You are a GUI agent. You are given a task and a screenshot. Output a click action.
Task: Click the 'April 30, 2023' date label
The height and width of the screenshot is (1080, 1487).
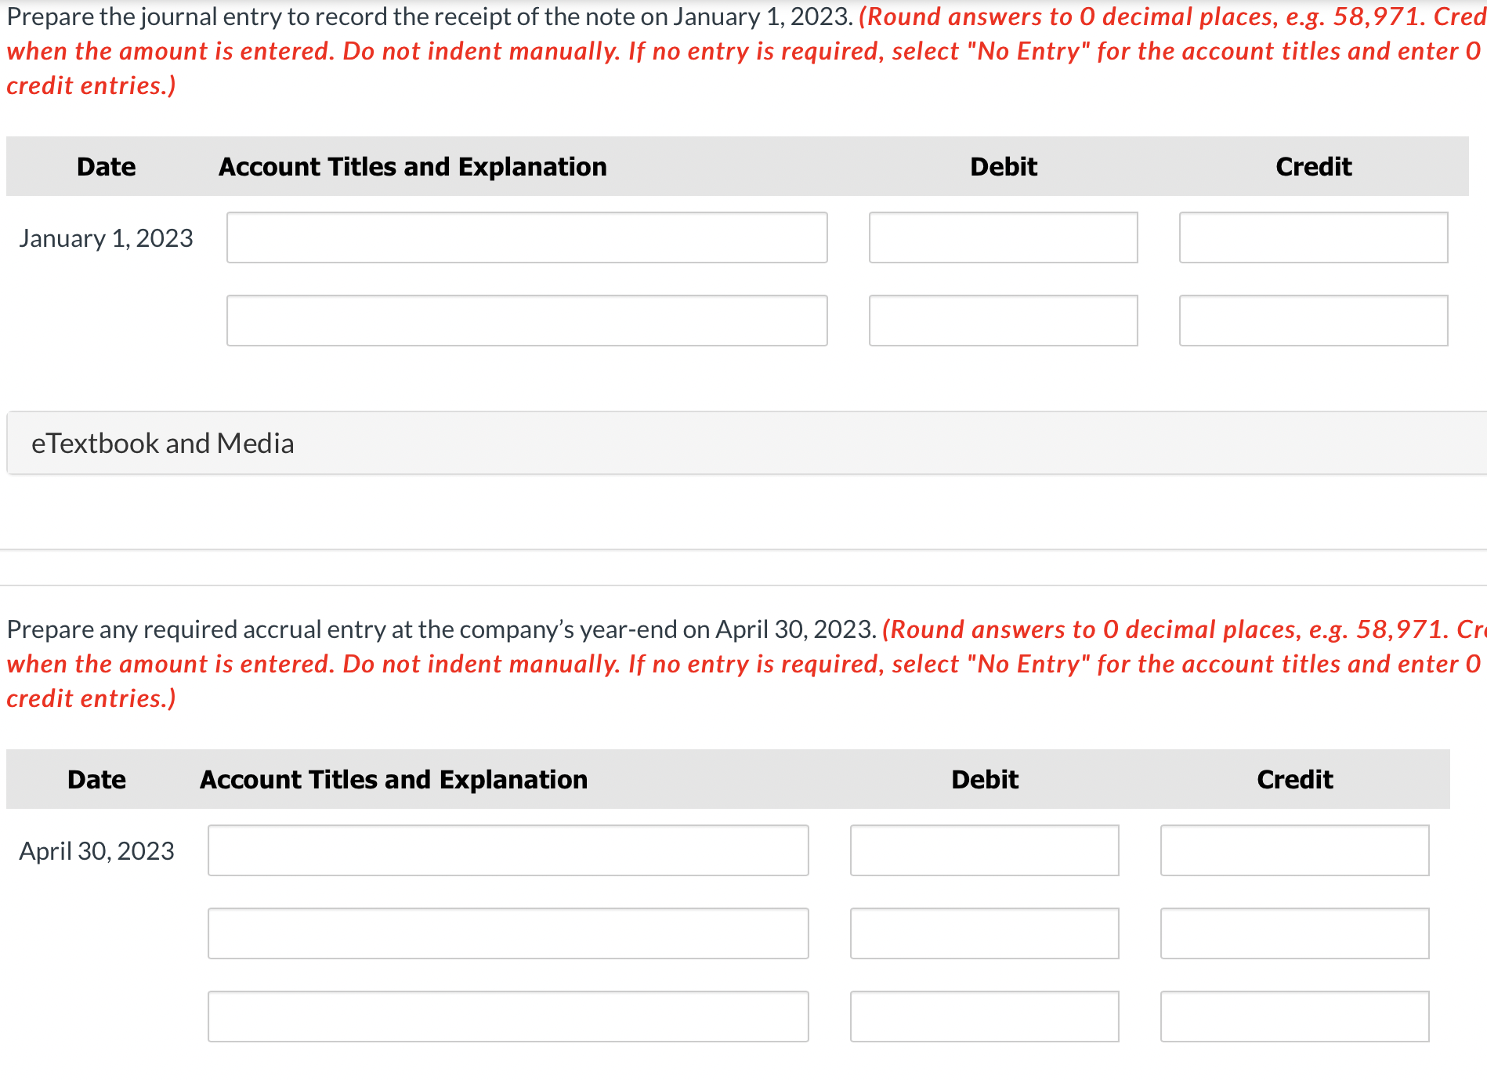pyautogui.click(x=96, y=851)
